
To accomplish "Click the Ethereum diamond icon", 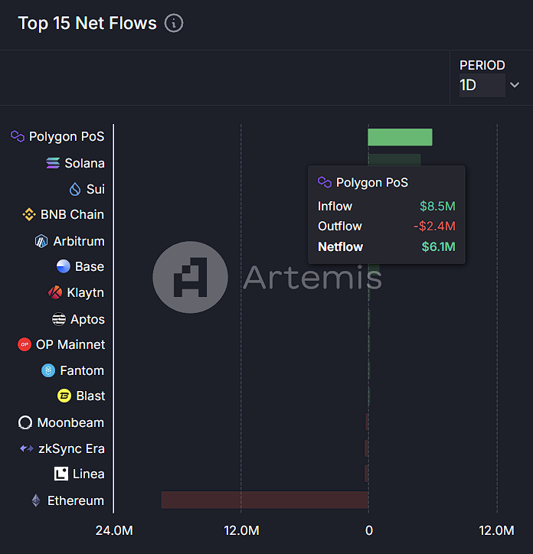I will [35, 500].
